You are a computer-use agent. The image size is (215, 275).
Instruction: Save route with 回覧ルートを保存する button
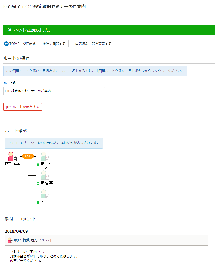(x=23, y=107)
